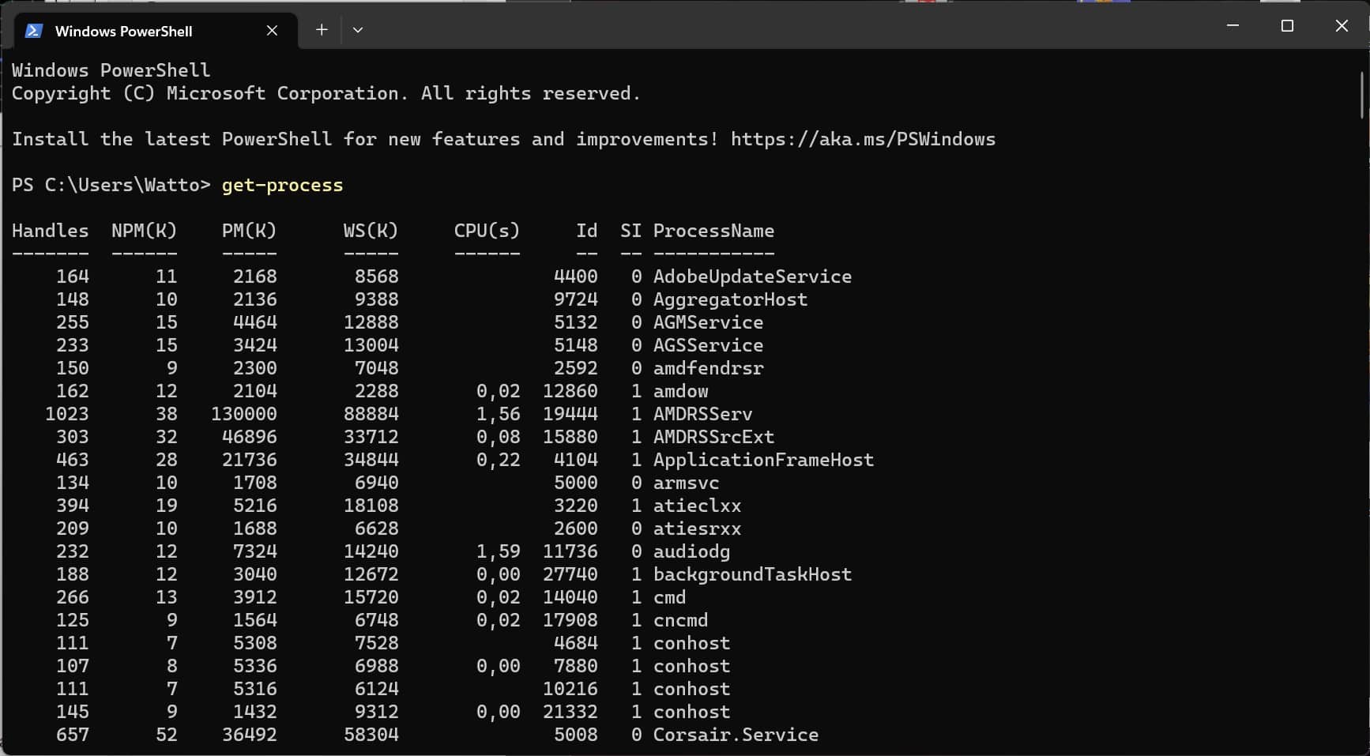This screenshot has width=1370, height=756.
Task: Close the terminal window
Action: click(1342, 26)
